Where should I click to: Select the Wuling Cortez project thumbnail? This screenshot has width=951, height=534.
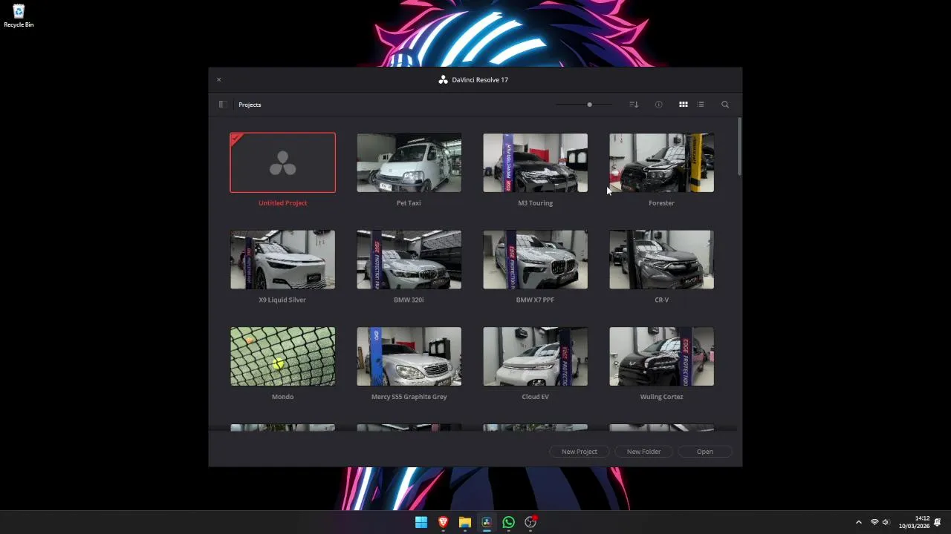[x=661, y=357]
